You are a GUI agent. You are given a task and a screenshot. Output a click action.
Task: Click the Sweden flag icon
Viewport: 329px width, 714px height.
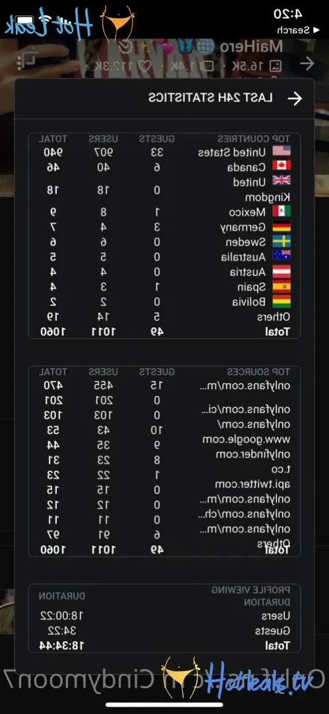click(281, 242)
